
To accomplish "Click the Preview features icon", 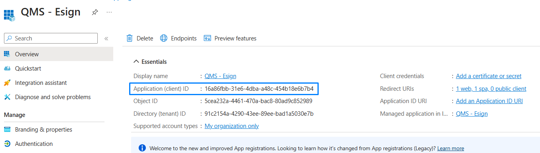I will click(x=207, y=38).
